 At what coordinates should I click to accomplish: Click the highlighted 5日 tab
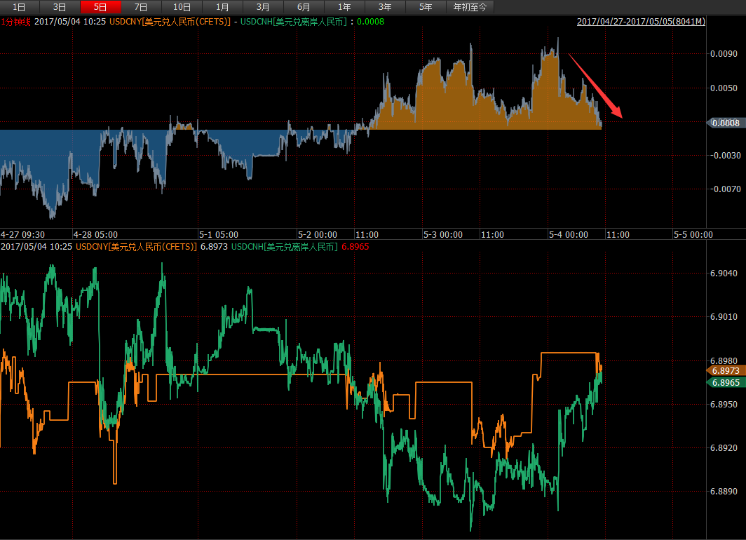pos(100,7)
